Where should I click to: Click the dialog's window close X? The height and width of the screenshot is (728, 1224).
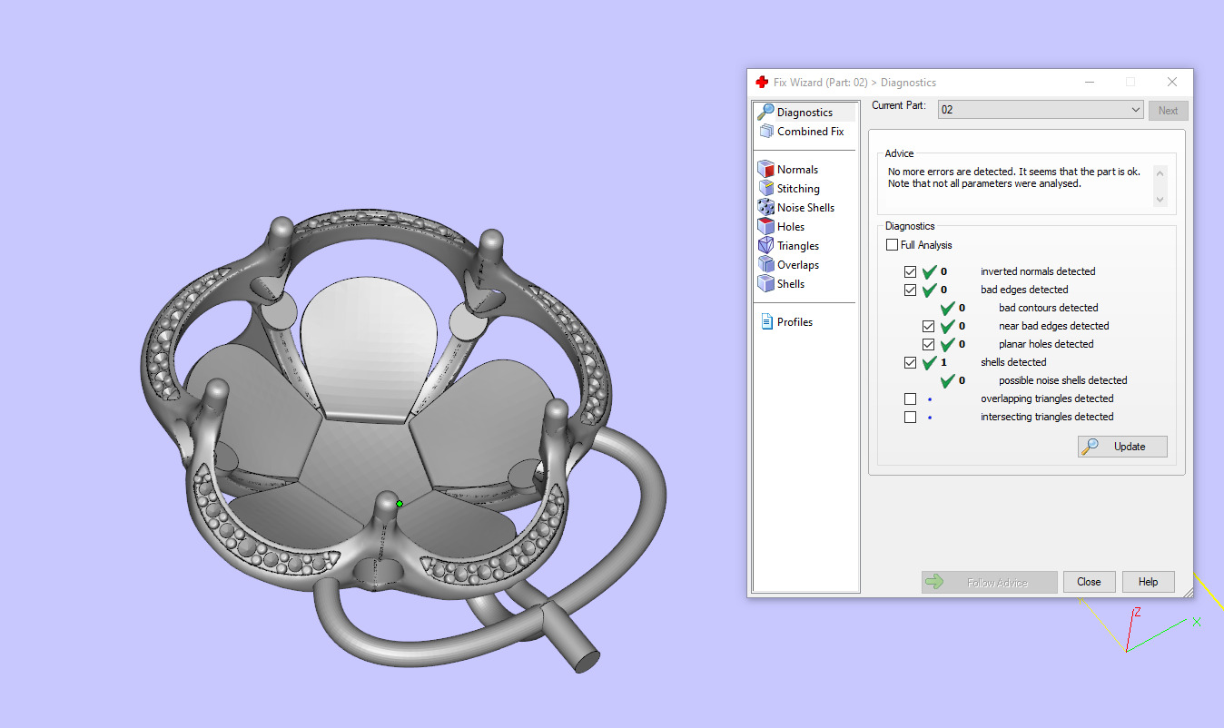(x=1172, y=82)
